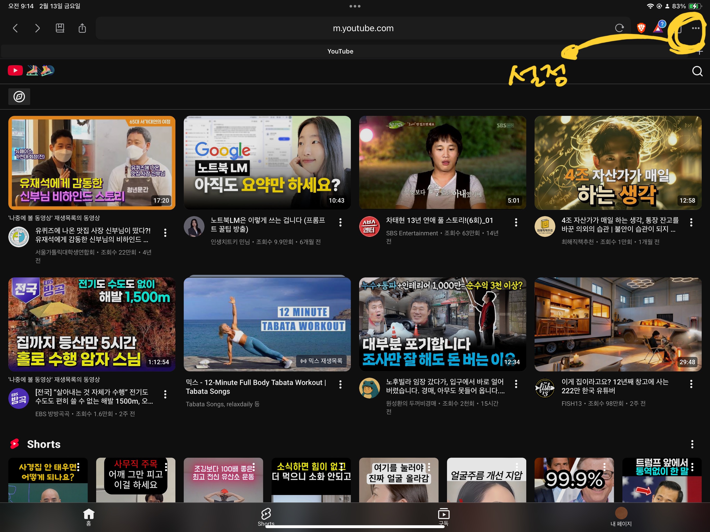Open options menu for 노트북LM video
The height and width of the screenshot is (532, 710).
pos(340,222)
